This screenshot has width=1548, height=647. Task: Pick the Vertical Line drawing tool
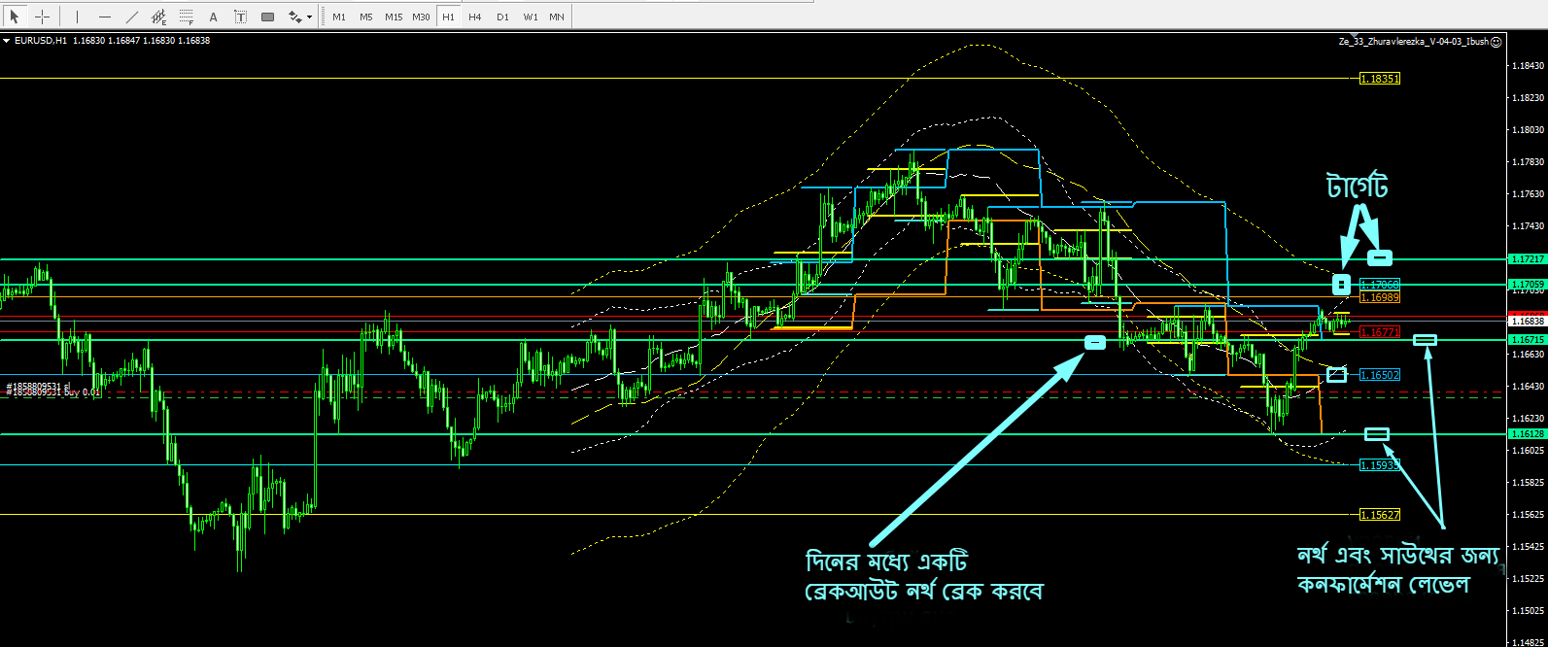pos(77,17)
